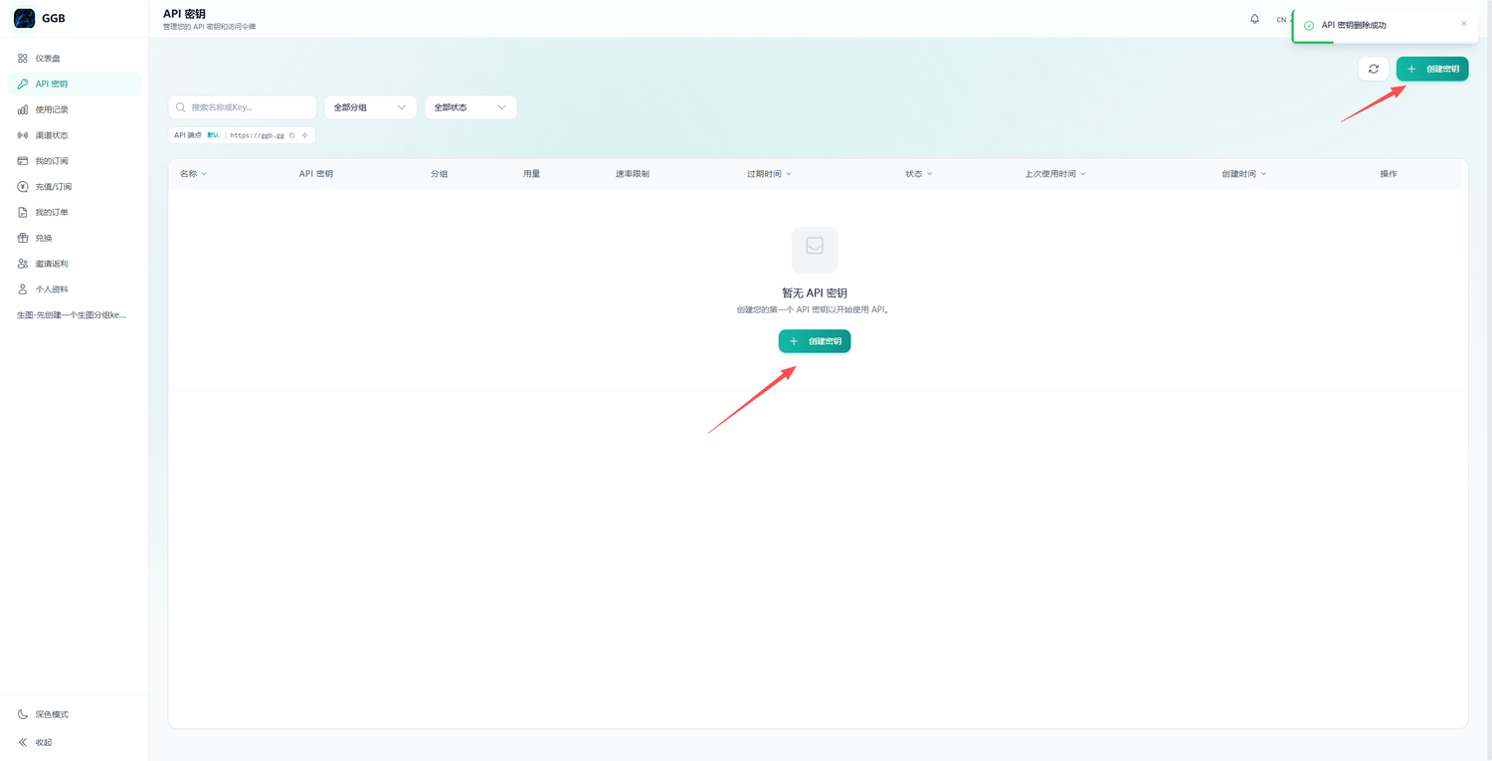Image resolution: width=1492 pixels, height=761 pixels.
Task: Click the 分组 column header
Action: pyautogui.click(x=439, y=174)
